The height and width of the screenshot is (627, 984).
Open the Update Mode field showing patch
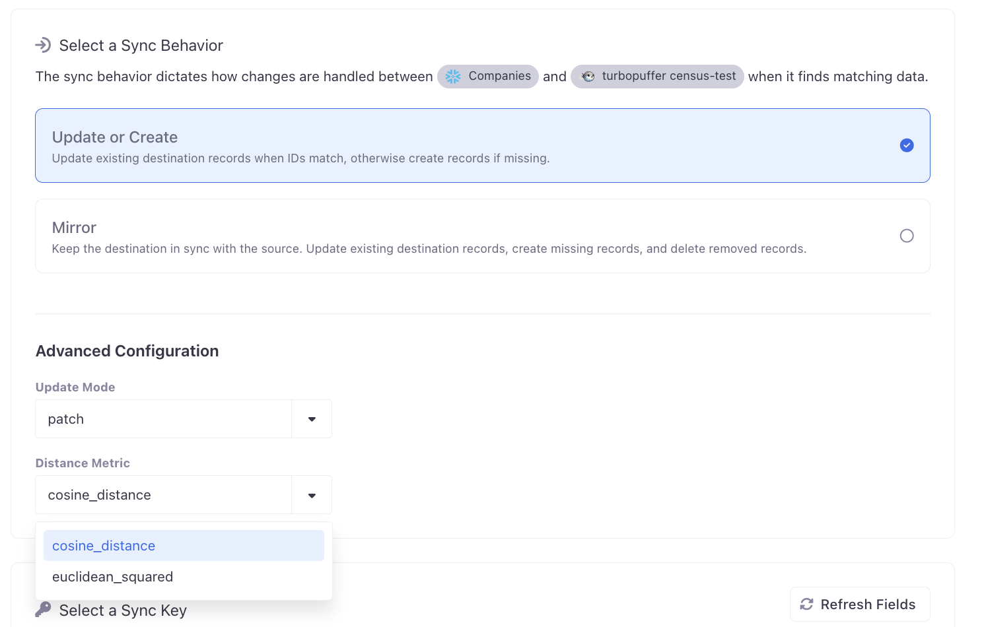(x=163, y=419)
